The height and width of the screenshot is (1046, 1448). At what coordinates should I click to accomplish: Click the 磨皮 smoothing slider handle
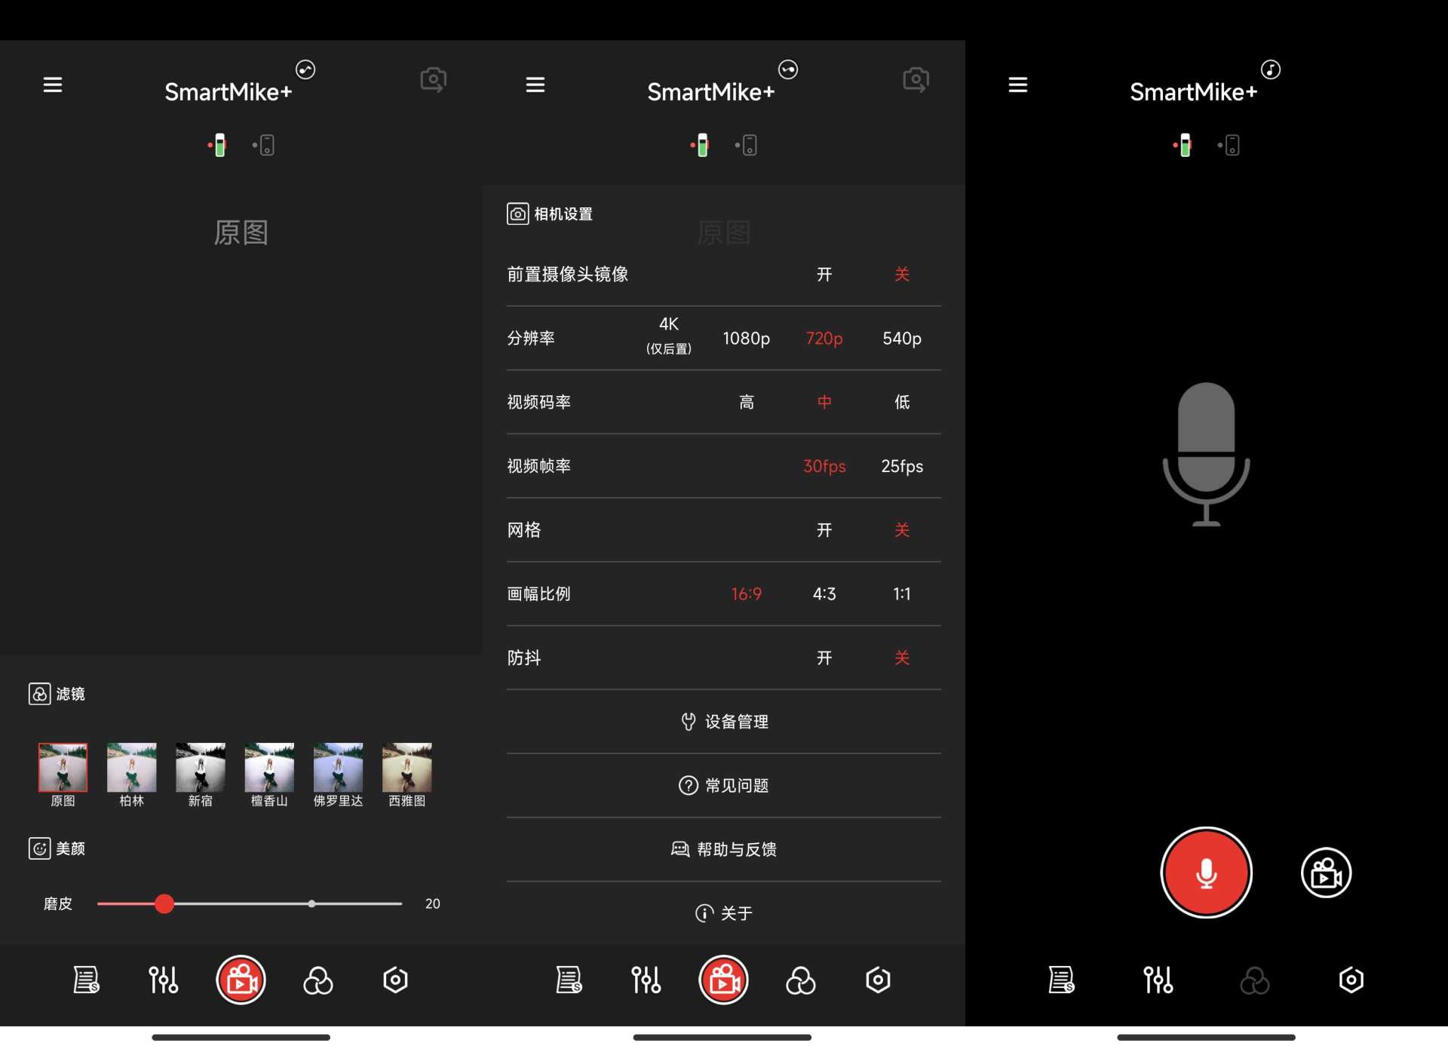click(164, 903)
